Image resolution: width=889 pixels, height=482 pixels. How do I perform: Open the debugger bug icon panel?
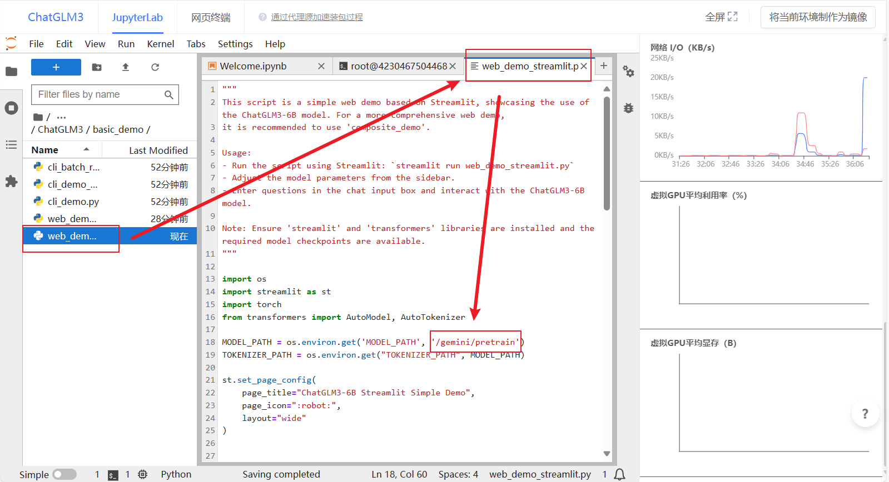(628, 108)
